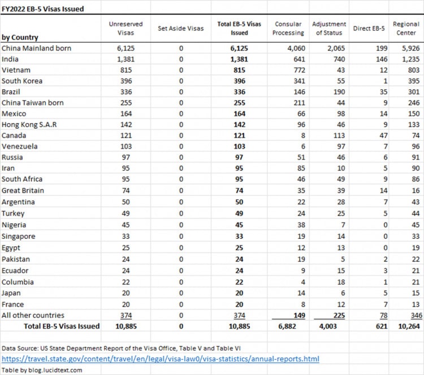424x375 pixels.
Task: Click the Consular Processing column header
Action: point(288,28)
